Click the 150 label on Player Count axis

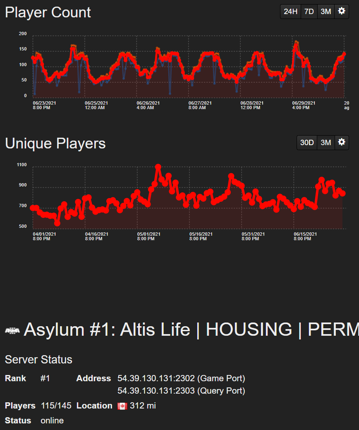(23, 49)
